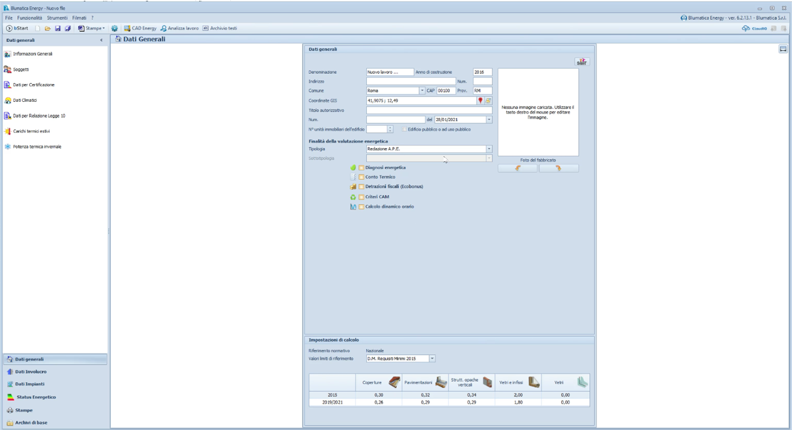Expand the Valori limiti di riferimento dropdown
Screen dimensions: 792x430
(432, 359)
